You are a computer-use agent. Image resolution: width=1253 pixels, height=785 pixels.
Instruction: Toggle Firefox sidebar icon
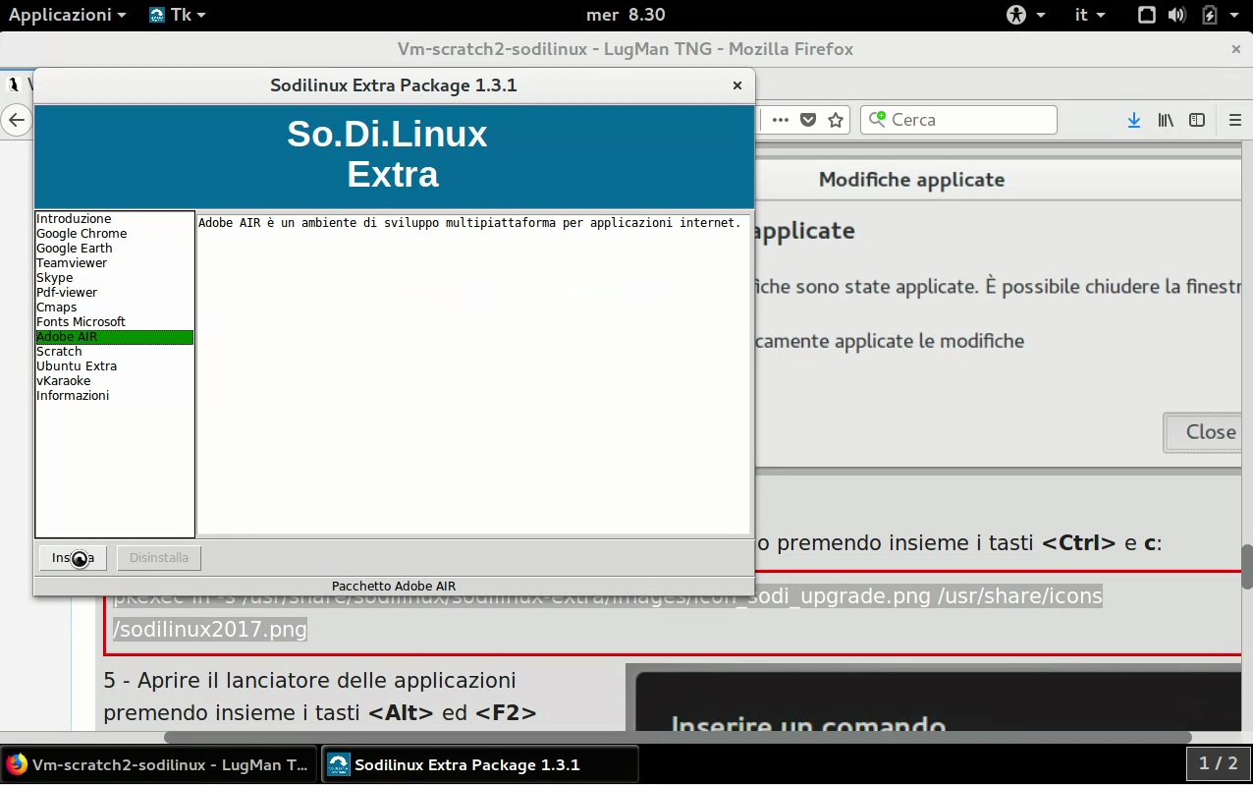tap(1197, 120)
